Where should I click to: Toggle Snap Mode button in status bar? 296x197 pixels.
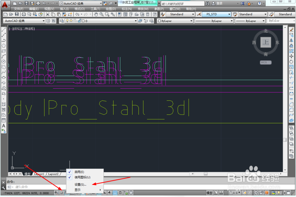62,193
